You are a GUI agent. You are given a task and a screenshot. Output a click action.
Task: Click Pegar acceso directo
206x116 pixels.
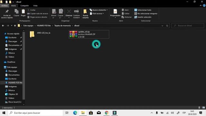coord(37,17)
